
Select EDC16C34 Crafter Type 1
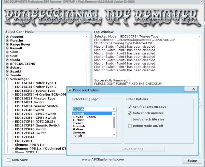pos(36,83)
